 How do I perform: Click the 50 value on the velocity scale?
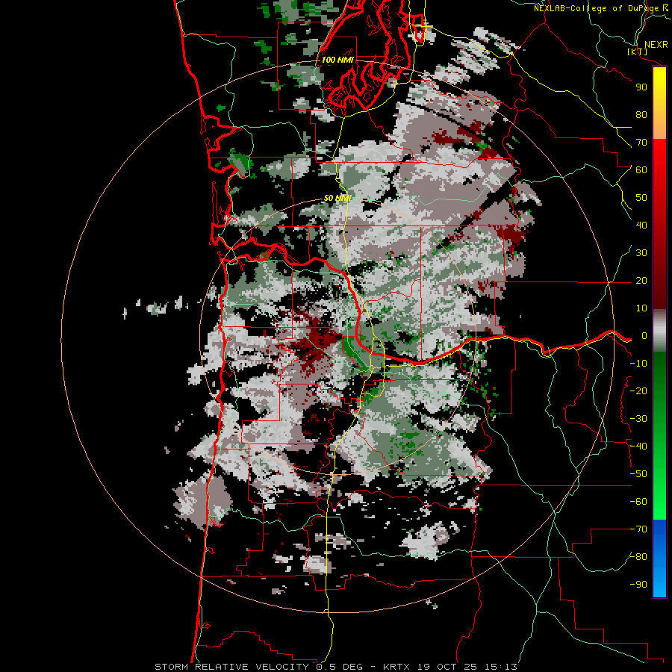pos(641,198)
